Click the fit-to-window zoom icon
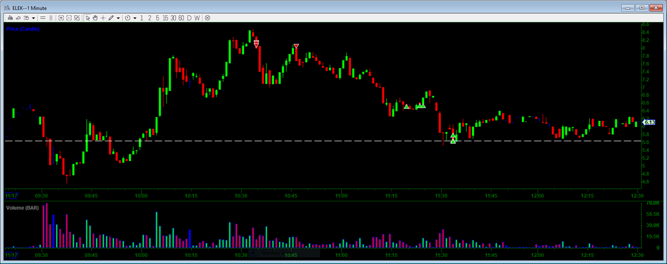 pyautogui.click(x=77, y=18)
